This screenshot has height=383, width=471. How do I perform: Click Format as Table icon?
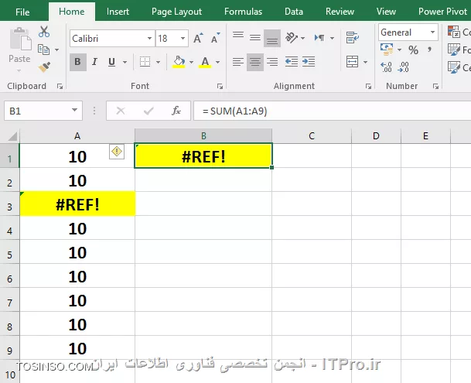click(x=453, y=50)
